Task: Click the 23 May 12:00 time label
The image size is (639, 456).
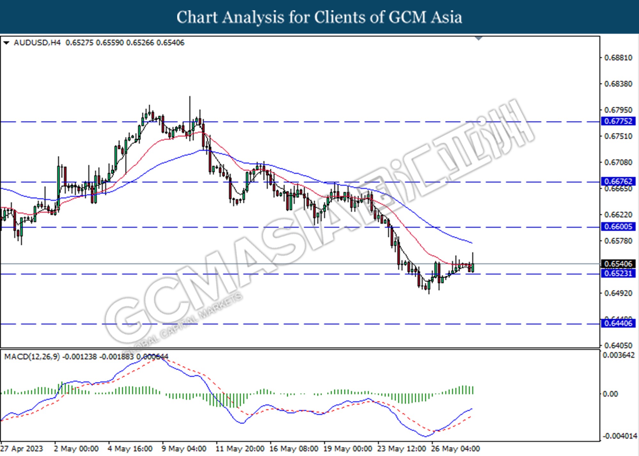Action: click(402, 449)
